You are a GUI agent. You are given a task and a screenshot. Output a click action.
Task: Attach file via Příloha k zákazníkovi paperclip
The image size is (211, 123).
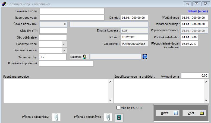tap(56, 117)
